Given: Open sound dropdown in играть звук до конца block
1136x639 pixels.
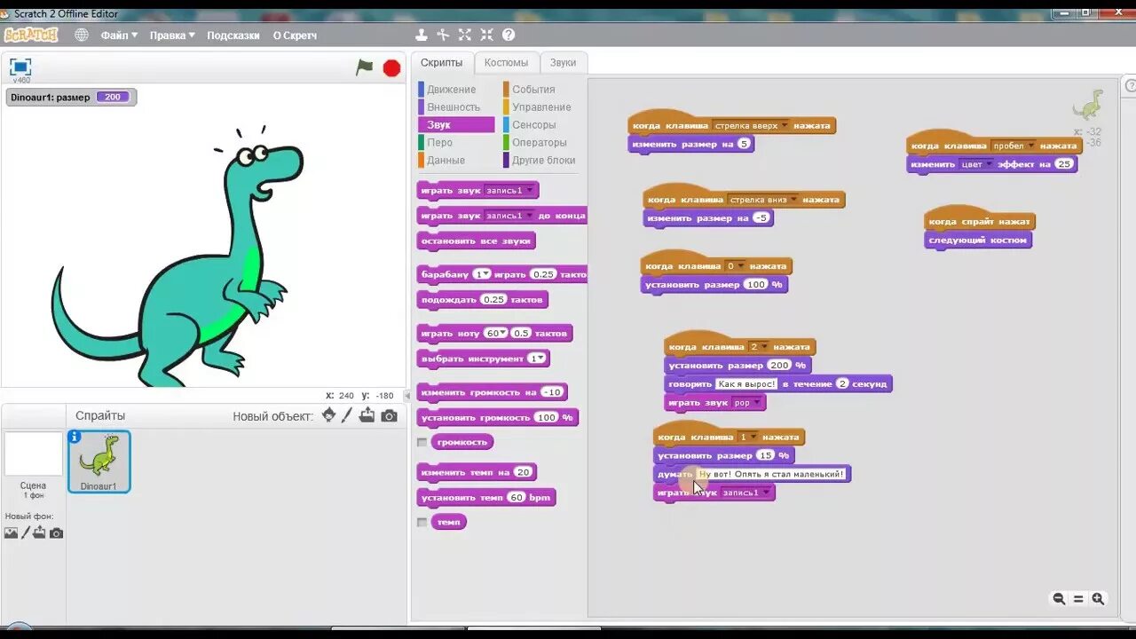Looking at the screenshot, I should pyautogui.click(x=530, y=216).
